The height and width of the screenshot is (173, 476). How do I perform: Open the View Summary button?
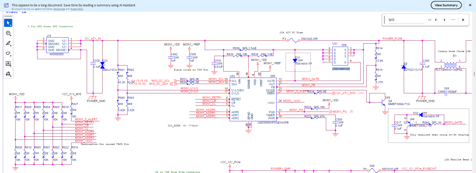point(446,5)
